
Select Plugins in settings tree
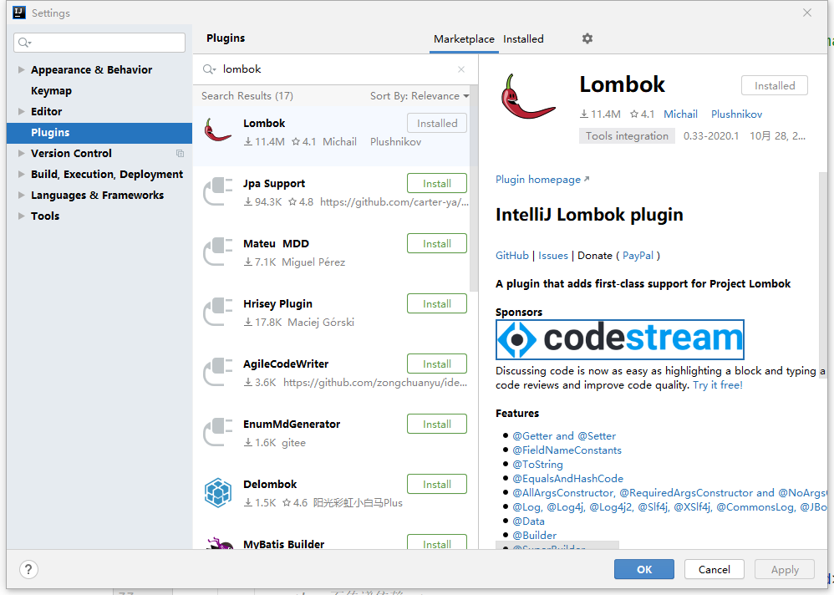point(99,132)
